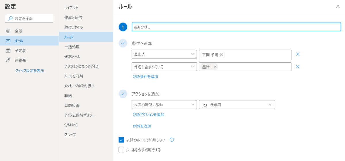Open the 件名に含まれている condition dropdown
This screenshot has width=345, height=161.
164,67
